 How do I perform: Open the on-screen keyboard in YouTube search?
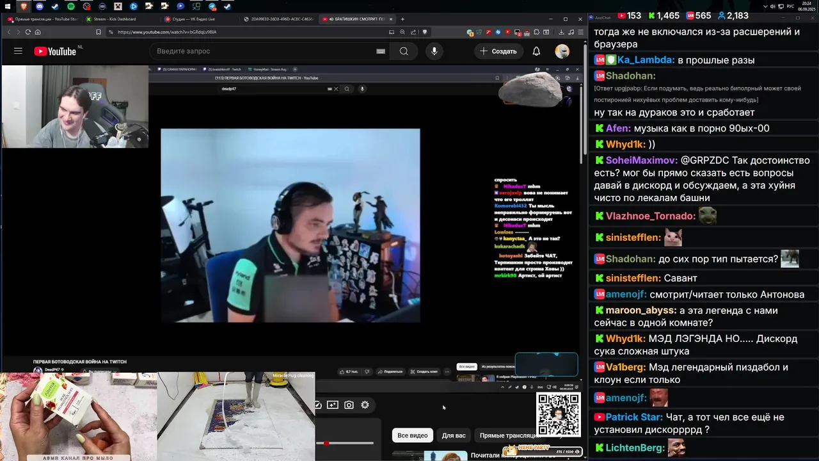coord(381,51)
